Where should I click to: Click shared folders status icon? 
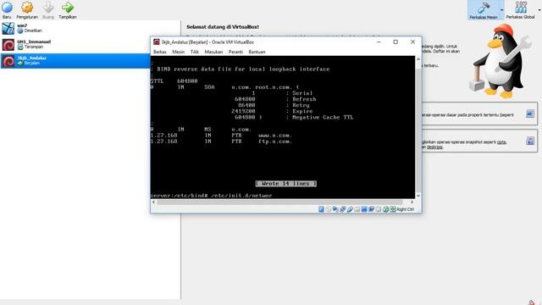pyautogui.click(x=357, y=209)
